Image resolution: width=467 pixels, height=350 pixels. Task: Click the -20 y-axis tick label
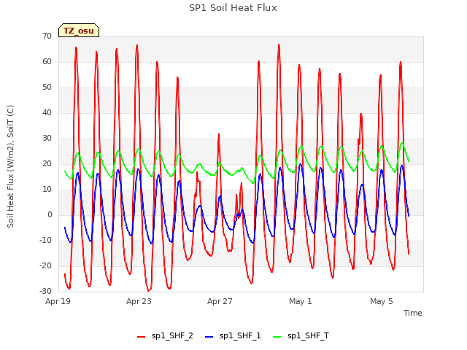45,265
